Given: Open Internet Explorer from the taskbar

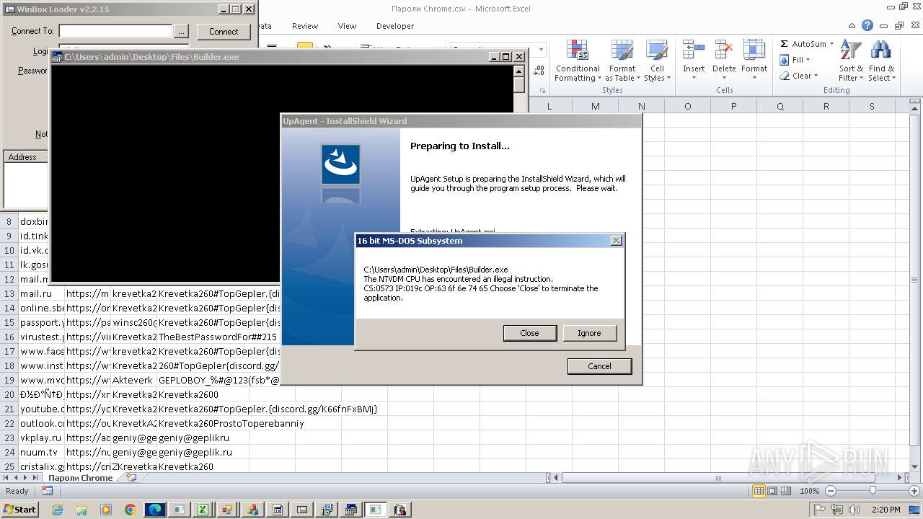Looking at the screenshot, I should point(58,510).
